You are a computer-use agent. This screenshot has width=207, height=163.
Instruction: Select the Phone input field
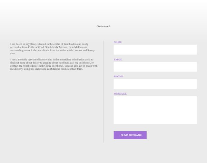pos(155,84)
